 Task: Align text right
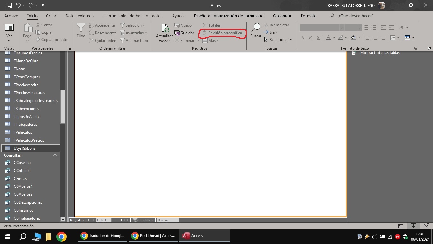coord(383,37)
